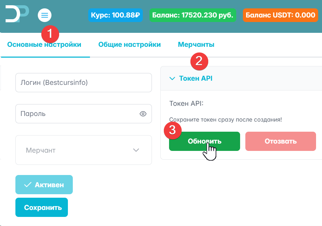Click the DP logo in header
The image size is (322, 226).
17,14
